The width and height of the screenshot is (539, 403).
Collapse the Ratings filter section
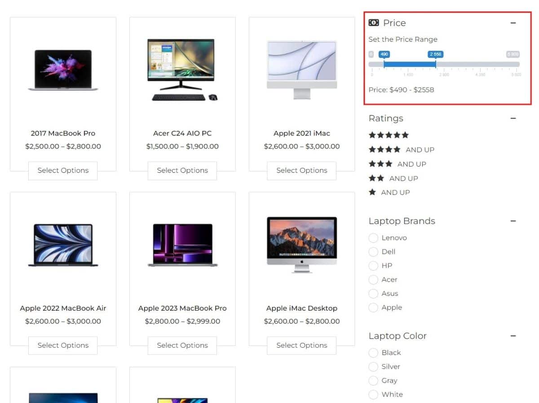tap(513, 118)
